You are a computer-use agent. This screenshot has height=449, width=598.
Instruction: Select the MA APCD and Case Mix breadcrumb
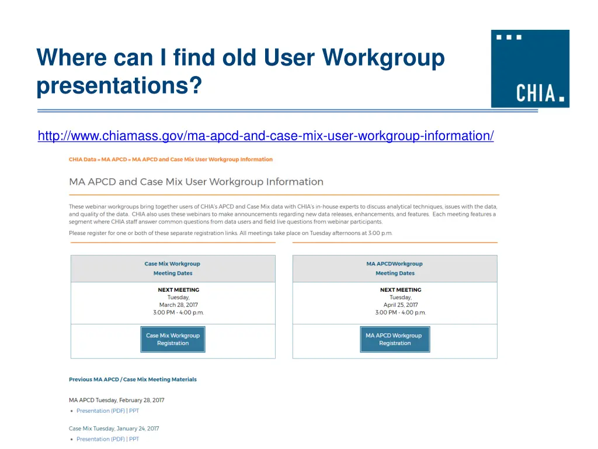click(x=201, y=159)
